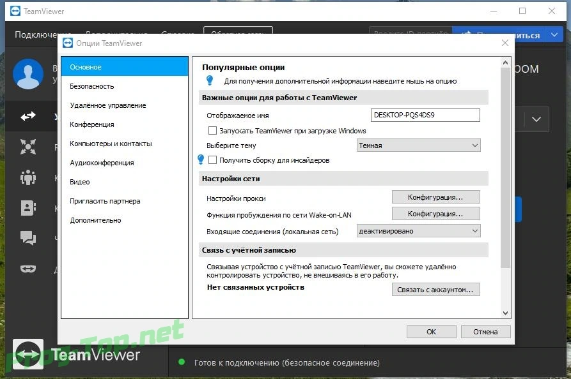This screenshot has height=379, width=571.
Task: Click the Настройки сети section header
Action: 343,179
